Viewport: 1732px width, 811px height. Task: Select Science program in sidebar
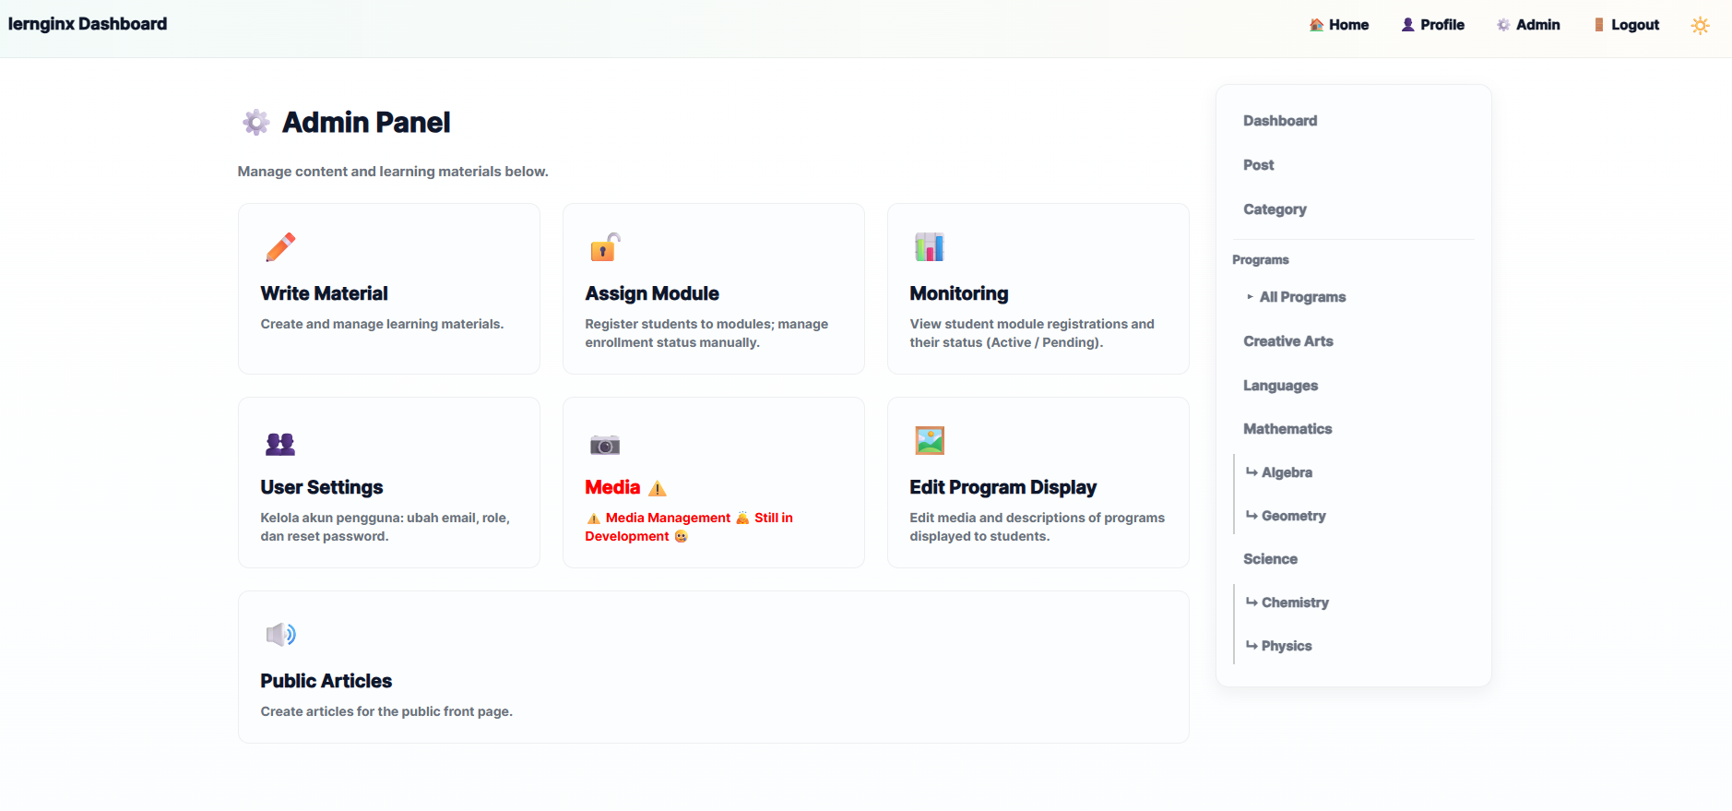1270,559
